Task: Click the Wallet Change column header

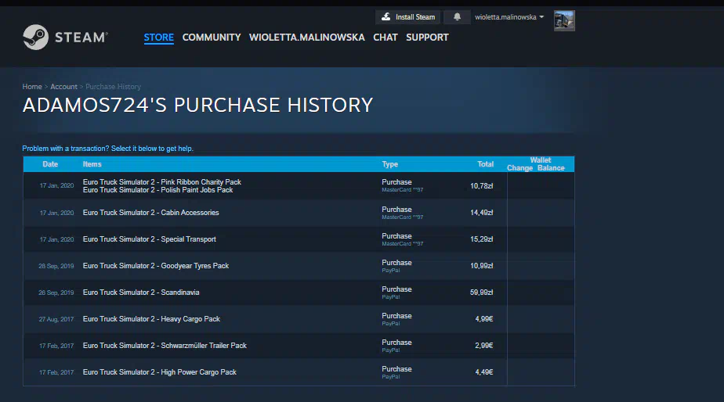Action: tap(520, 168)
